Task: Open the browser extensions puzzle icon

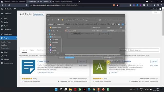Action: click(154, 5)
